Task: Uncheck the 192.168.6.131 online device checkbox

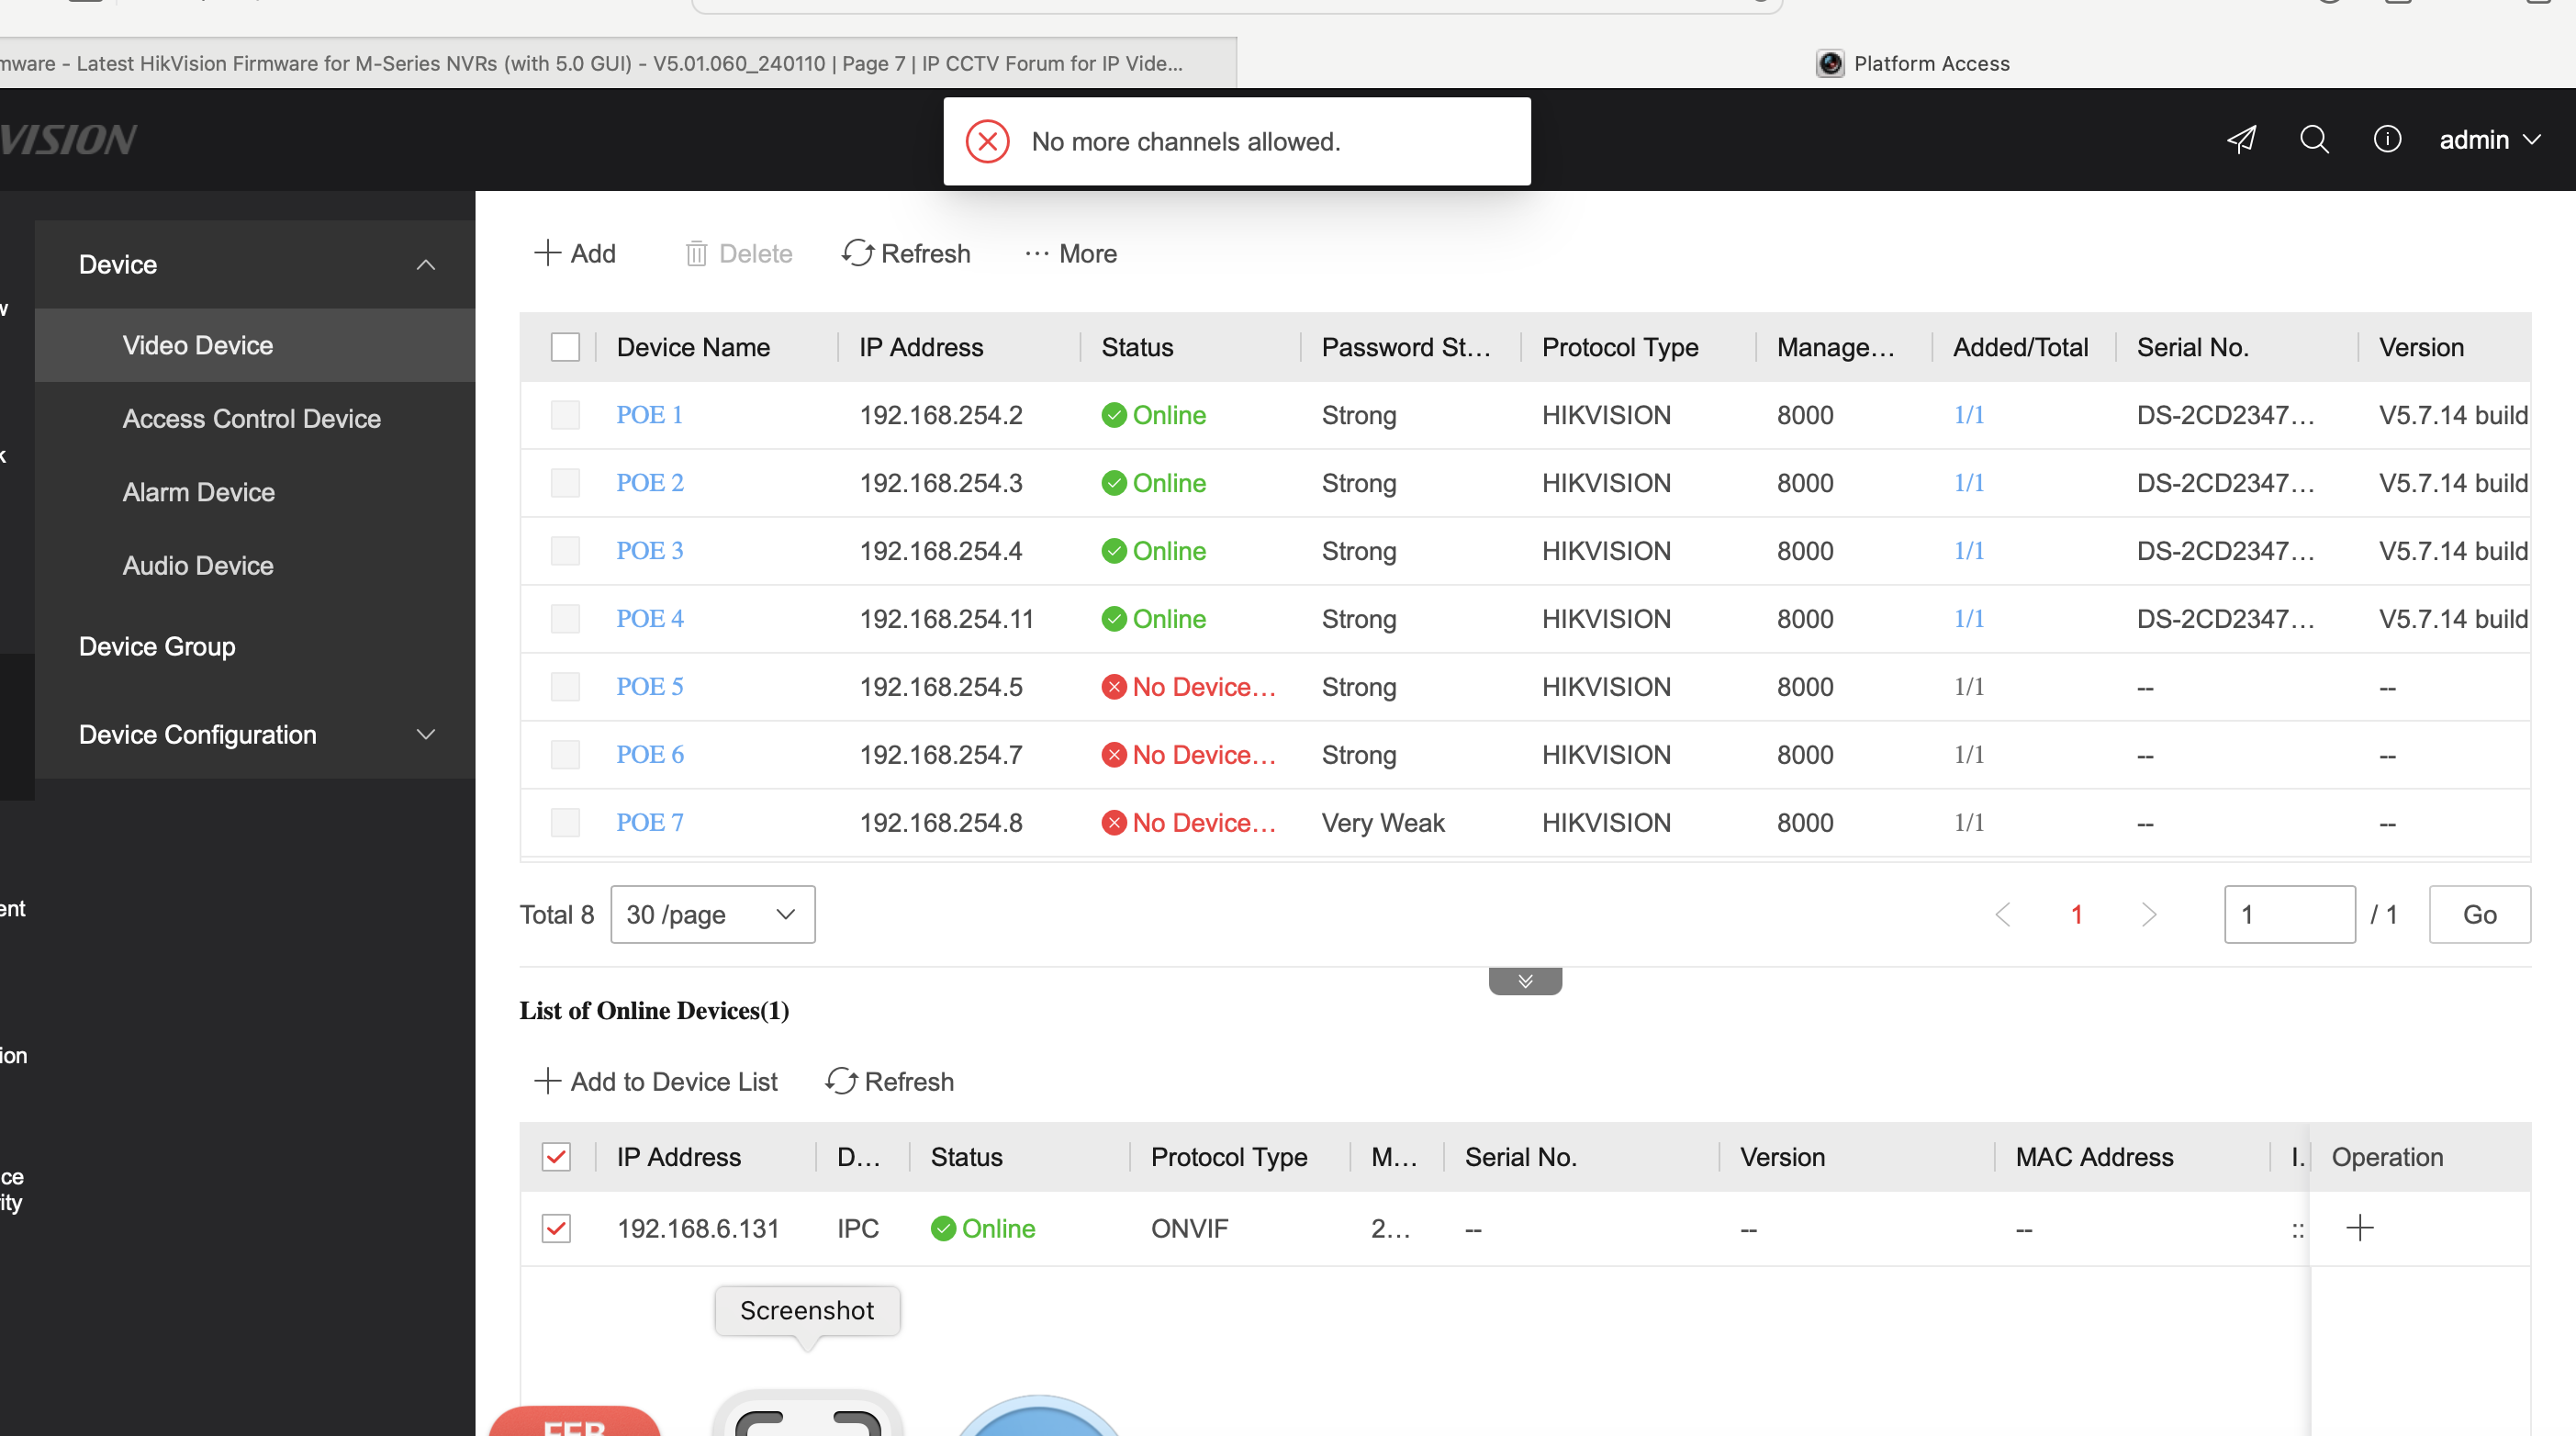Action: [556, 1228]
